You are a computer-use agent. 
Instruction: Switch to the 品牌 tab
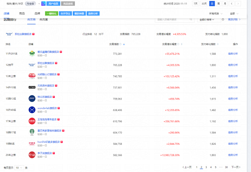[37, 13]
